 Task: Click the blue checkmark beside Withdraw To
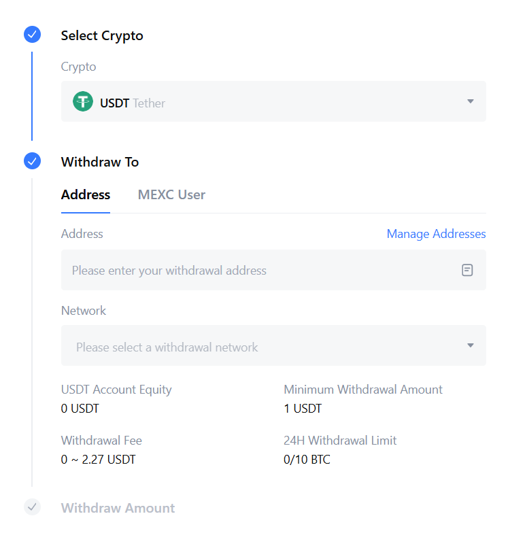point(32,161)
